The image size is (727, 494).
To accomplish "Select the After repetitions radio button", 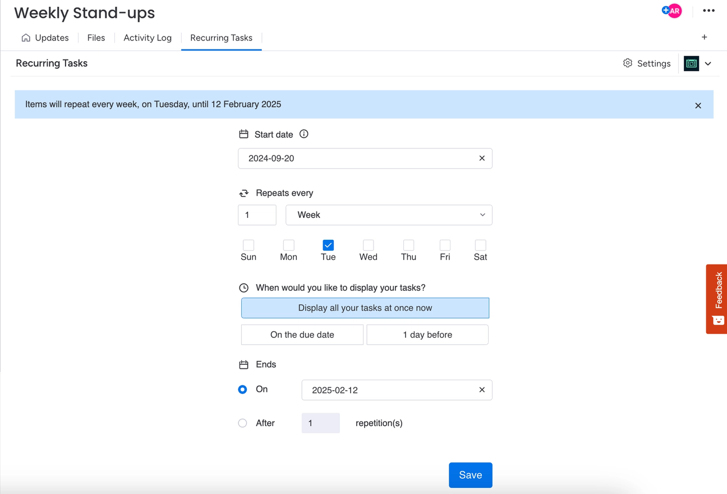I will pyautogui.click(x=242, y=423).
